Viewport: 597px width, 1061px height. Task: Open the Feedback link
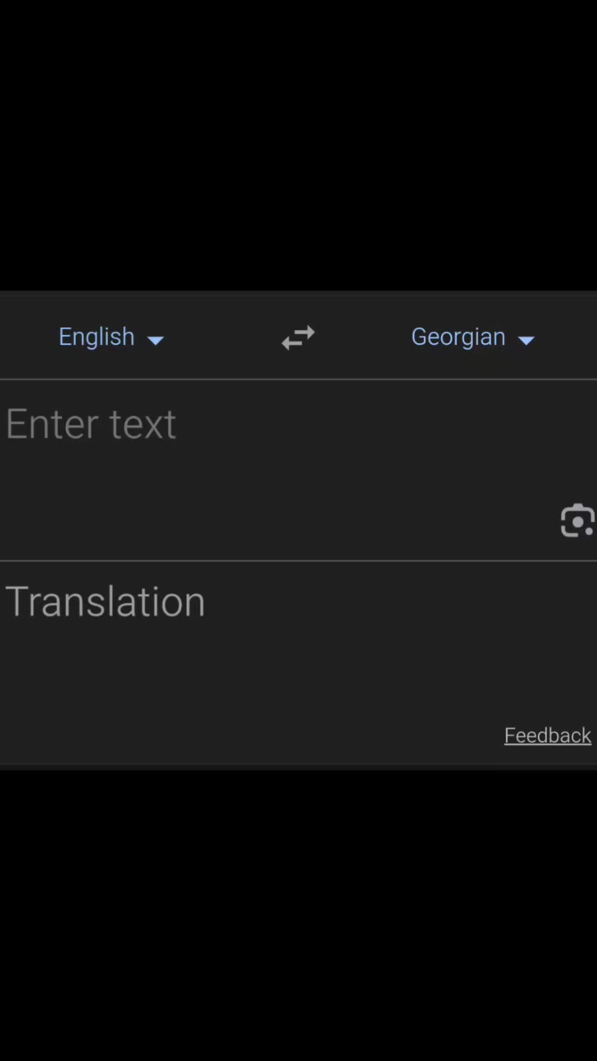click(x=548, y=736)
